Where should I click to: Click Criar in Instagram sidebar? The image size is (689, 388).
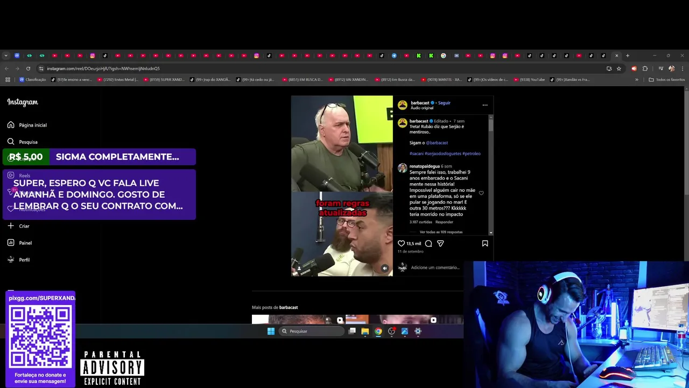[18, 226]
